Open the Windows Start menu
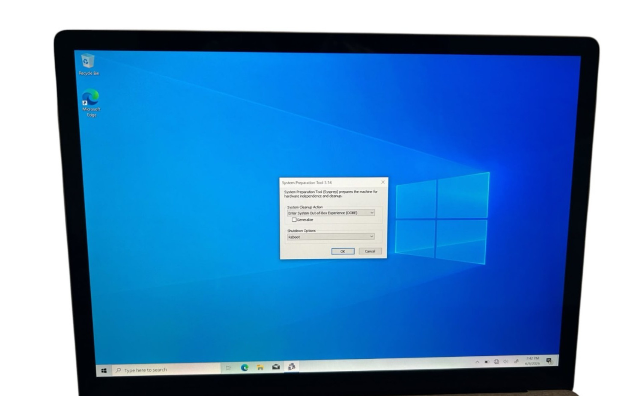Image resolution: width=627 pixels, height=396 pixels. click(104, 370)
